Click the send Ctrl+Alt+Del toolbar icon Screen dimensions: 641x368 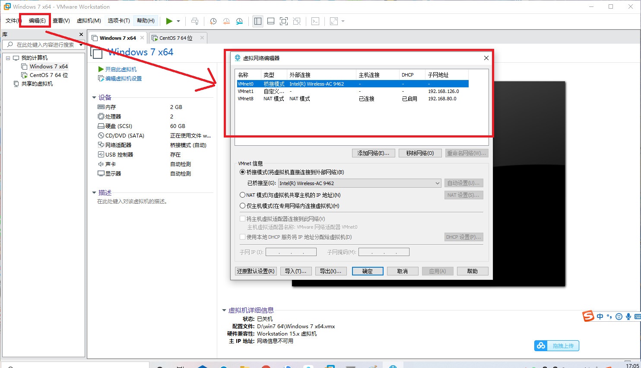pos(195,21)
